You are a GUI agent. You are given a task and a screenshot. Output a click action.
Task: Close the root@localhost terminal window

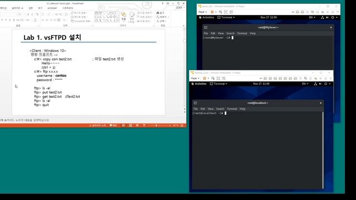[320, 103]
